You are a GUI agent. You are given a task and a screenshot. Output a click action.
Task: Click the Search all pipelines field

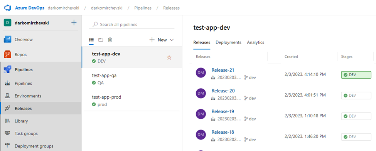point(132,24)
